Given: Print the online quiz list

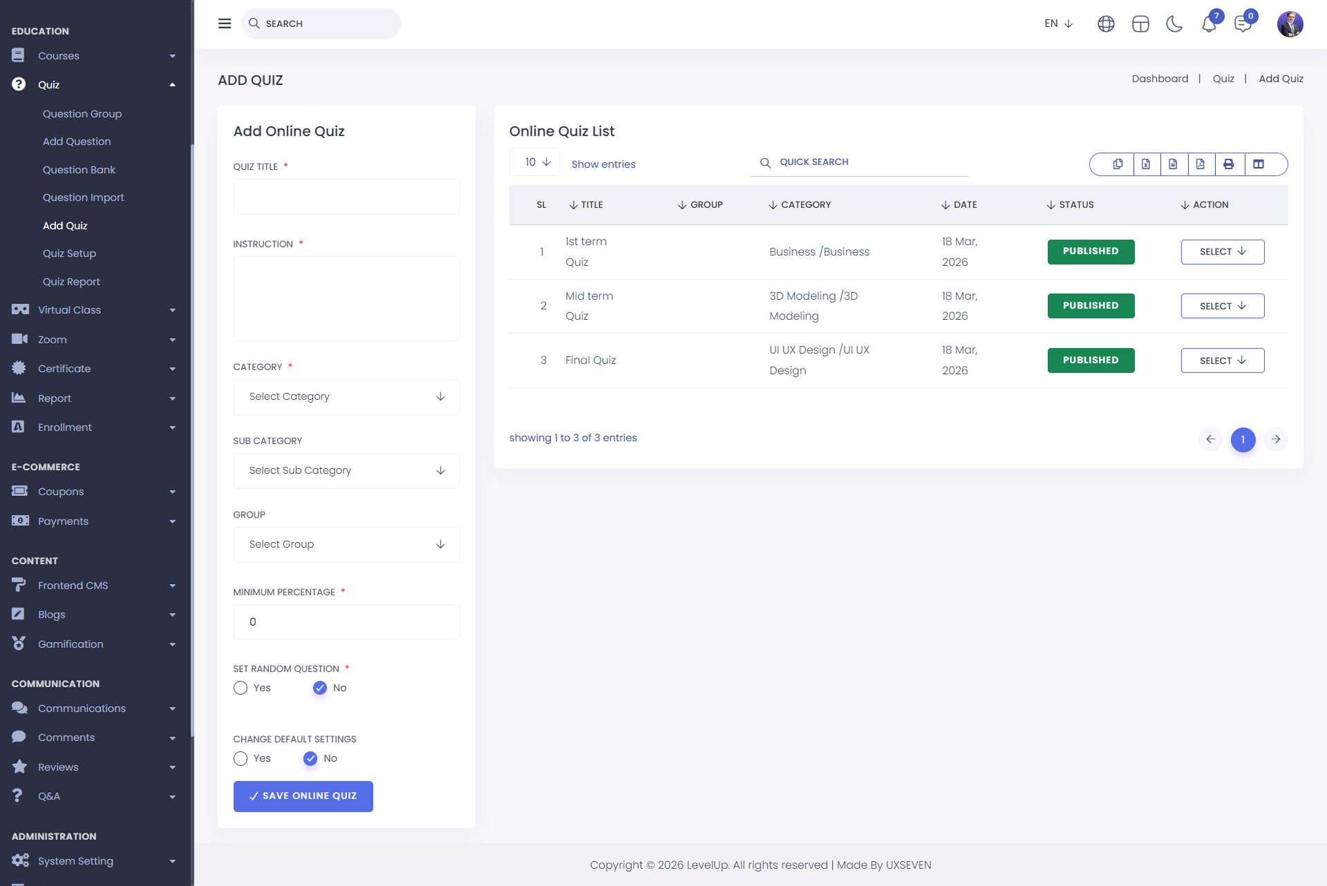Looking at the screenshot, I should tap(1228, 164).
